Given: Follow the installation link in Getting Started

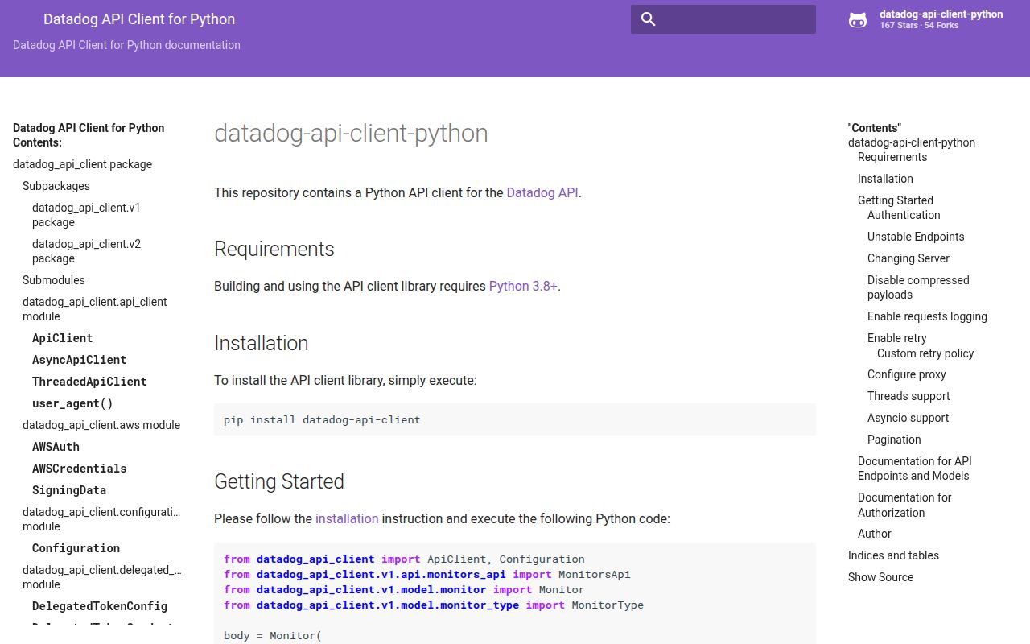Looking at the screenshot, I should tap(347, 519).
